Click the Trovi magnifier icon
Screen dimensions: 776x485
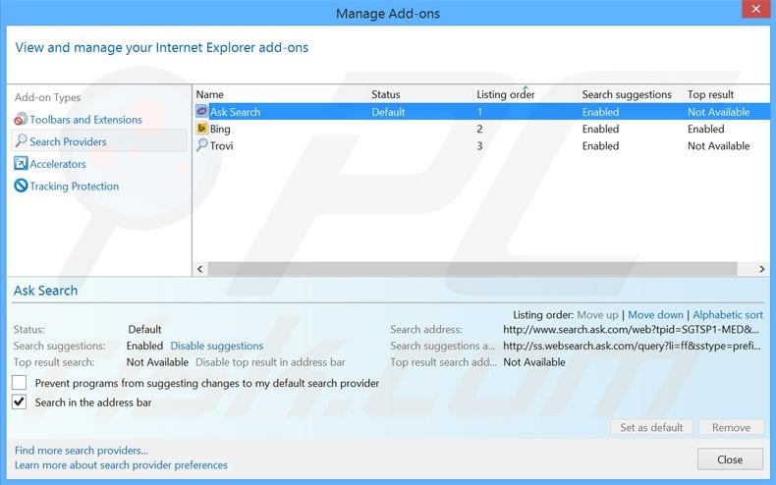point(201,145)
